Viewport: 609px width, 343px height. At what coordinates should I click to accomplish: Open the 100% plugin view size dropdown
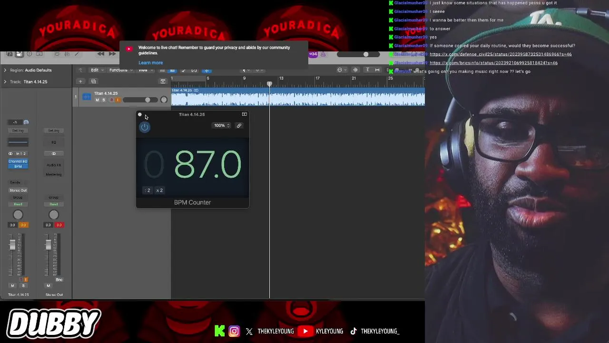[222, 126]
